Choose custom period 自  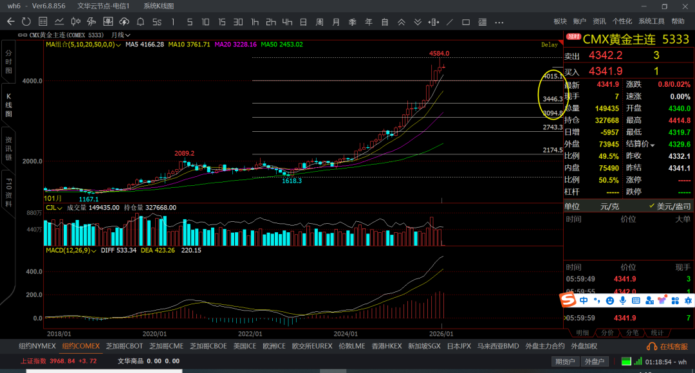click(385, 22)
